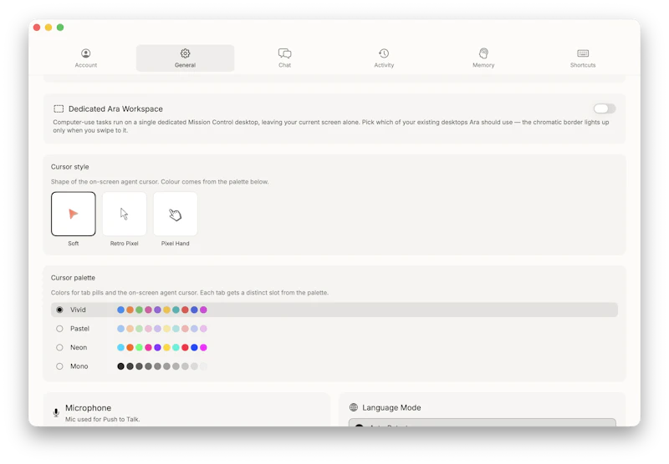
Task: Click the Microphone section heading
Action: coord(89,408)
